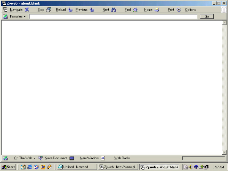This screenshot has height=171, width=228.
Task: Click the Reload pages icon
Action: (x=49, y=10)
